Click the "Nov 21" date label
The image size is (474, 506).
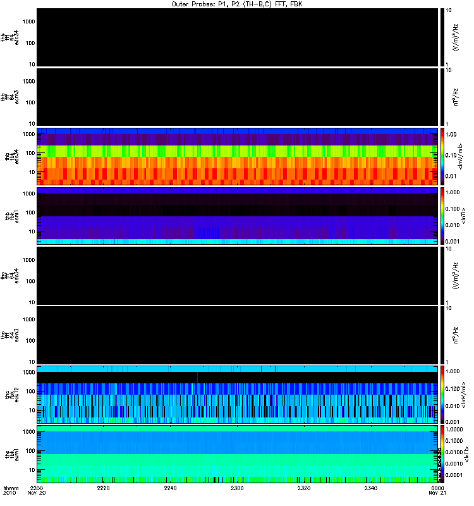coord(437,493)
